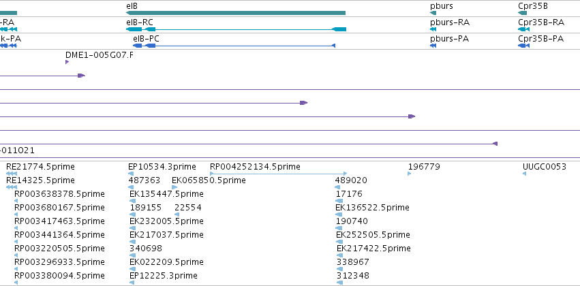The width and height of the screenshot is (580, 286).
Task: Open EK217422.5prime EST feature
Action: pos(340,255)
